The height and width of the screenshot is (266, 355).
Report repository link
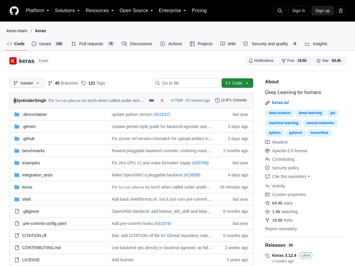point(281,229)
